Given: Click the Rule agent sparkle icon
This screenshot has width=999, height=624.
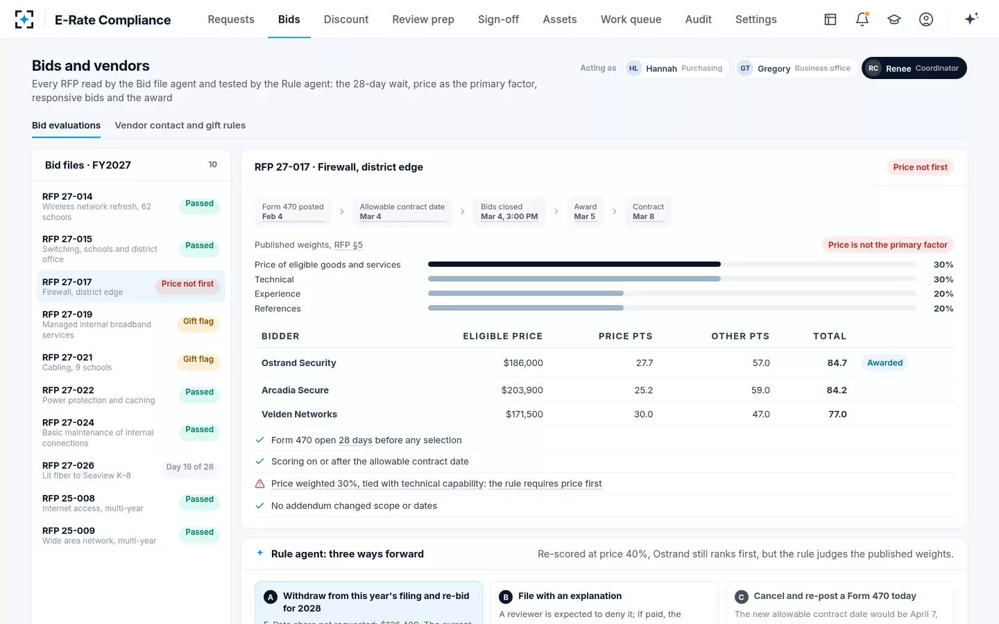Looking at the screenshot, I should click(x=260, y=553).
